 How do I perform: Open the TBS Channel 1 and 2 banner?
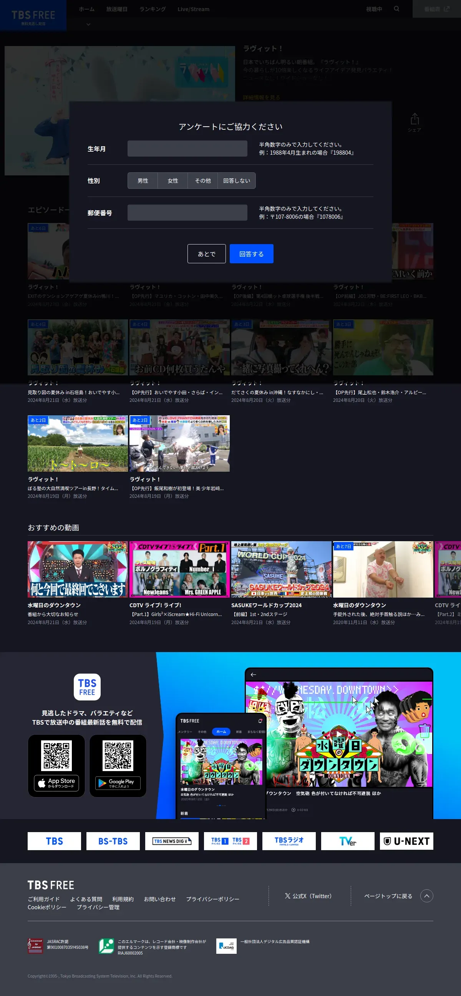pos(230,841)
